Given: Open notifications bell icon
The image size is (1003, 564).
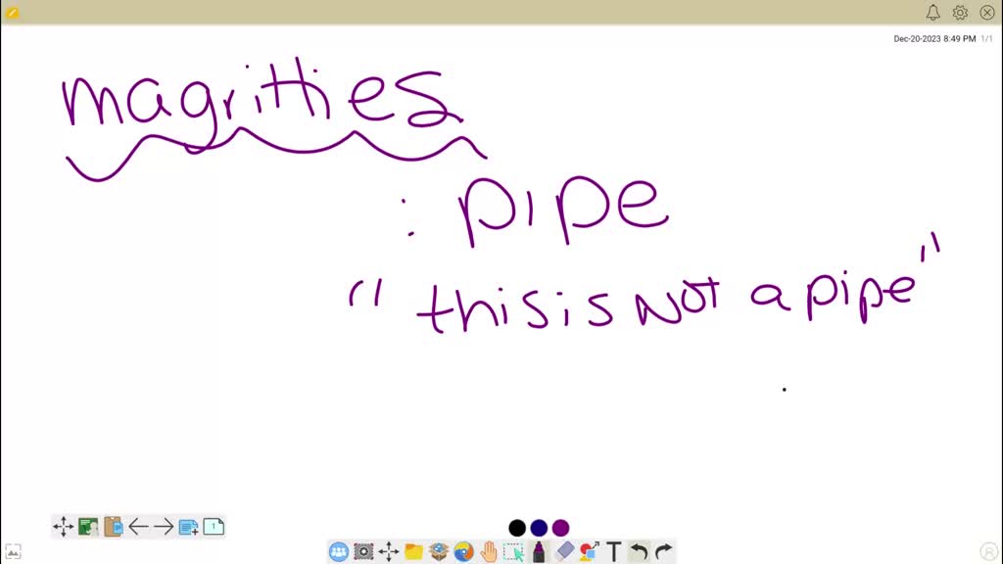Looking at the screenshot, I should [932, 12].
